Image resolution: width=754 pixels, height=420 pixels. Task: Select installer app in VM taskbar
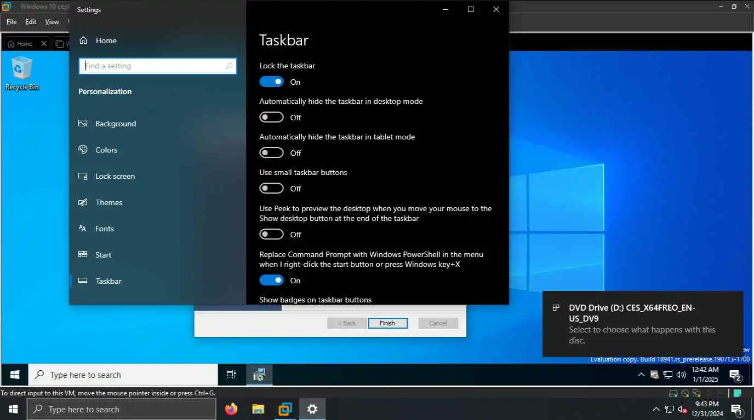point(259,375)
